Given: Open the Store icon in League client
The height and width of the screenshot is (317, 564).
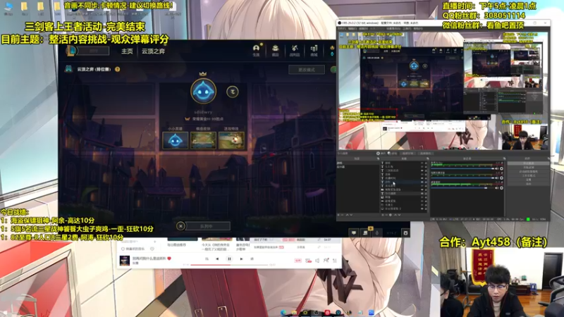Looking at the screenshot, I should click(314, 49).
